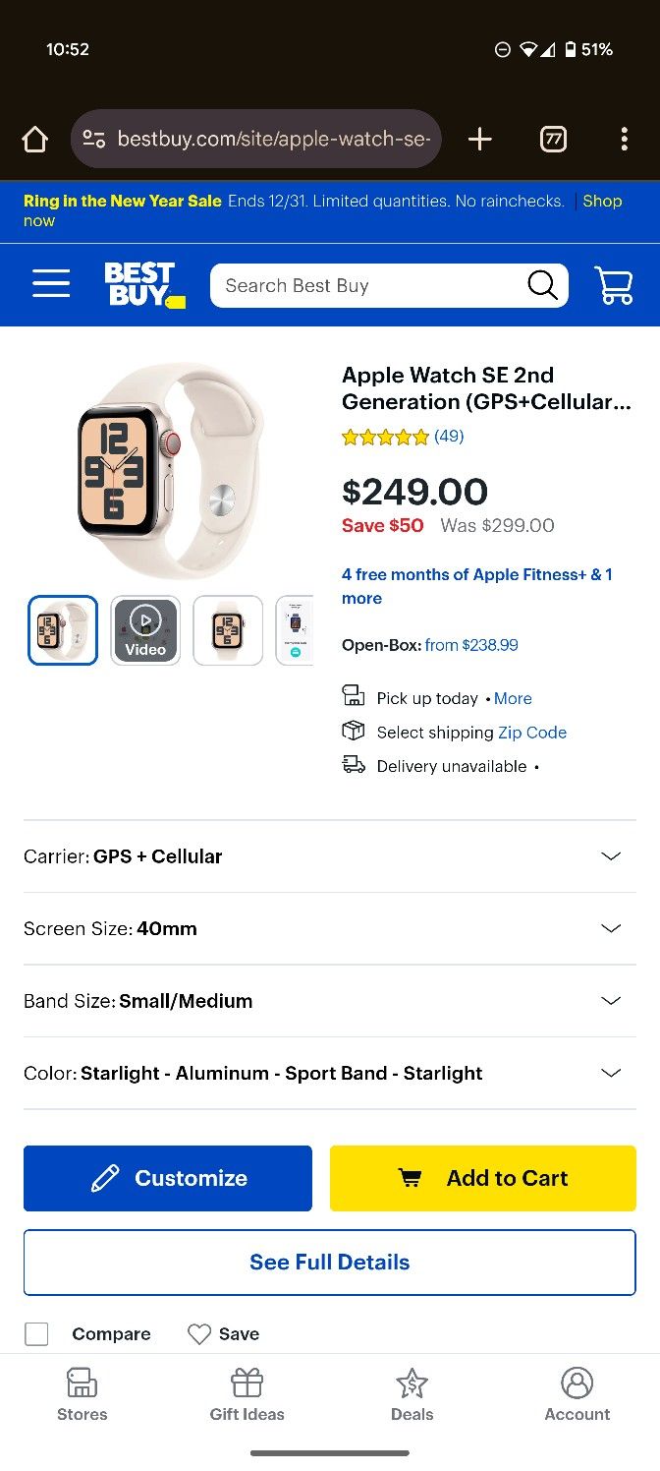Open the browser three-dot overflow menu
660x1471 pixels.
(x=624, y=140)
